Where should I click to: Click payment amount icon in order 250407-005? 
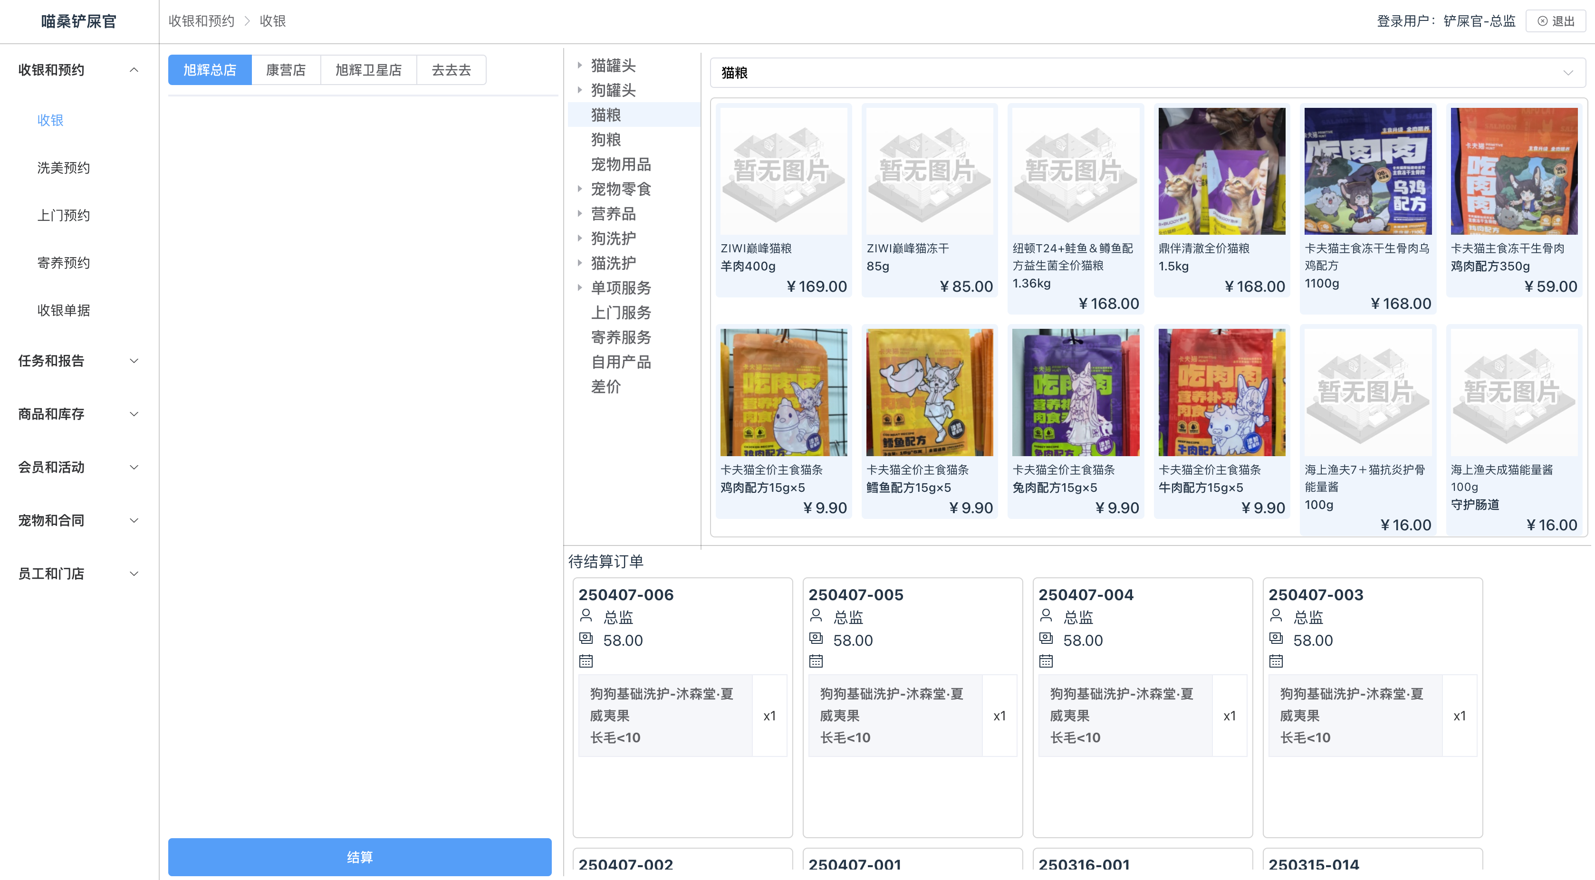pos(816,638)
